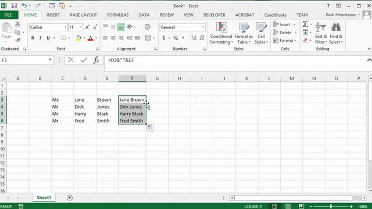
Task: Open the Sort & Filter menu
Action: click(x=321, y=33)
